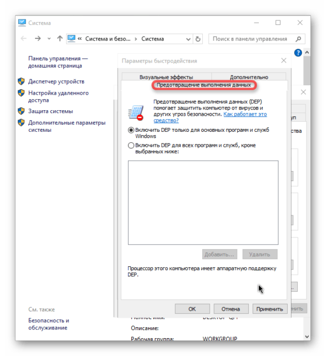Click the forward navigation arrow
Image resolution: width=326 pixels, height=356 pixels.
point(38,39)
